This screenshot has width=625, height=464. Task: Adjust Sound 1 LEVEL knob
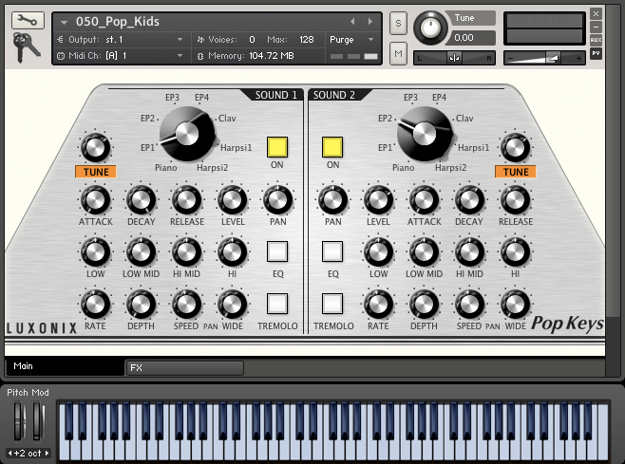coord(232,200)
